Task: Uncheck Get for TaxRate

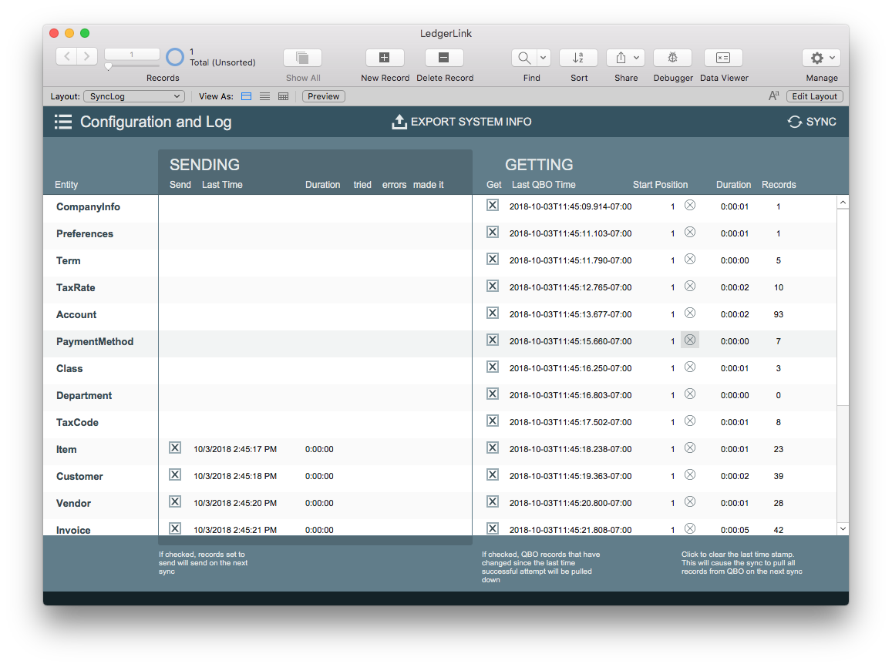Action: (x=493, y=286)
